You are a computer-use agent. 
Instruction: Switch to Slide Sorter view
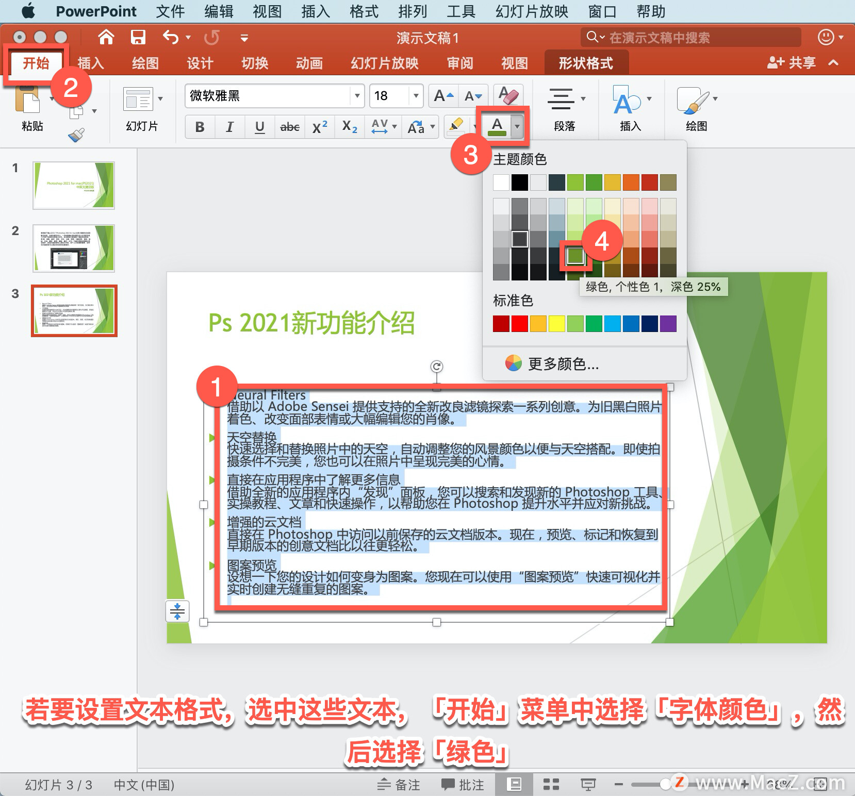pyautogui.click(x=551, y=785)
